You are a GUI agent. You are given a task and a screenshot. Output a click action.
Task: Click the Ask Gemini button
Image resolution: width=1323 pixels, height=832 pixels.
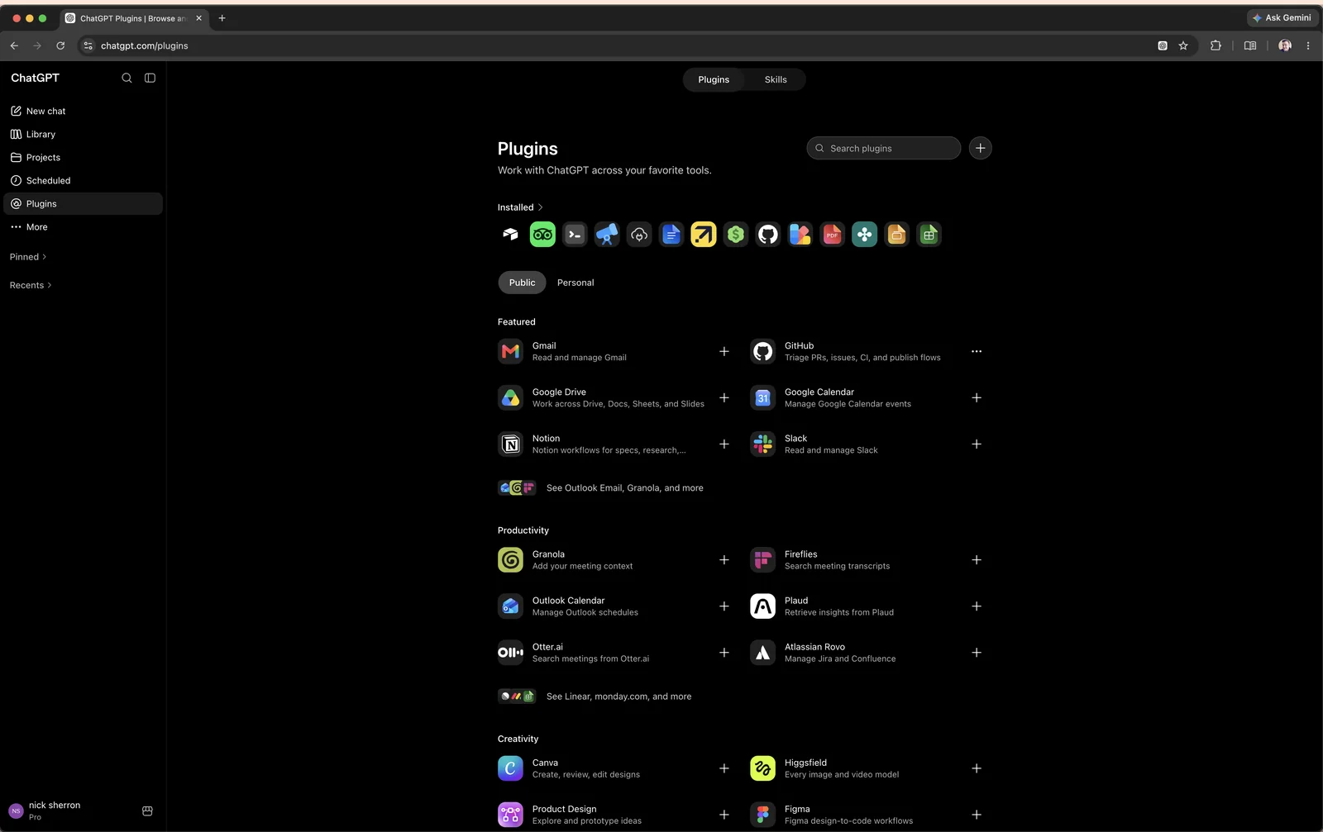(x=1282, y=18)
